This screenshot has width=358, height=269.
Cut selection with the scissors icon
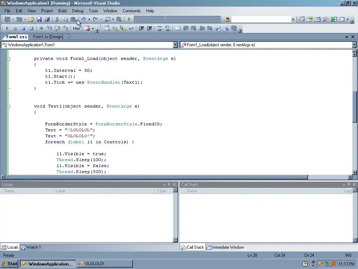point(57,20)
